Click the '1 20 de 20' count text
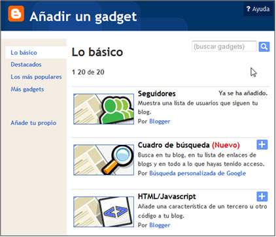Image resolution: width=276 pixels, height=237 pixels. pyautogui.click(x=88, y=72)
